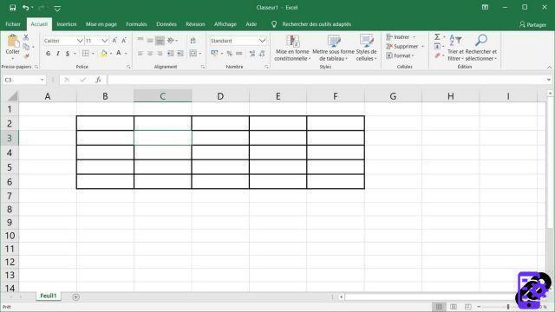Apply fill color with paint bucket
Image resolution: width=555 pixels, height=312 pixels.
[104, 54]
